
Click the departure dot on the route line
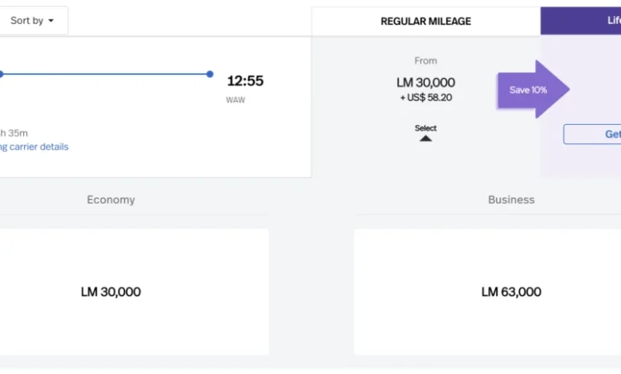(x=1, y=74)
